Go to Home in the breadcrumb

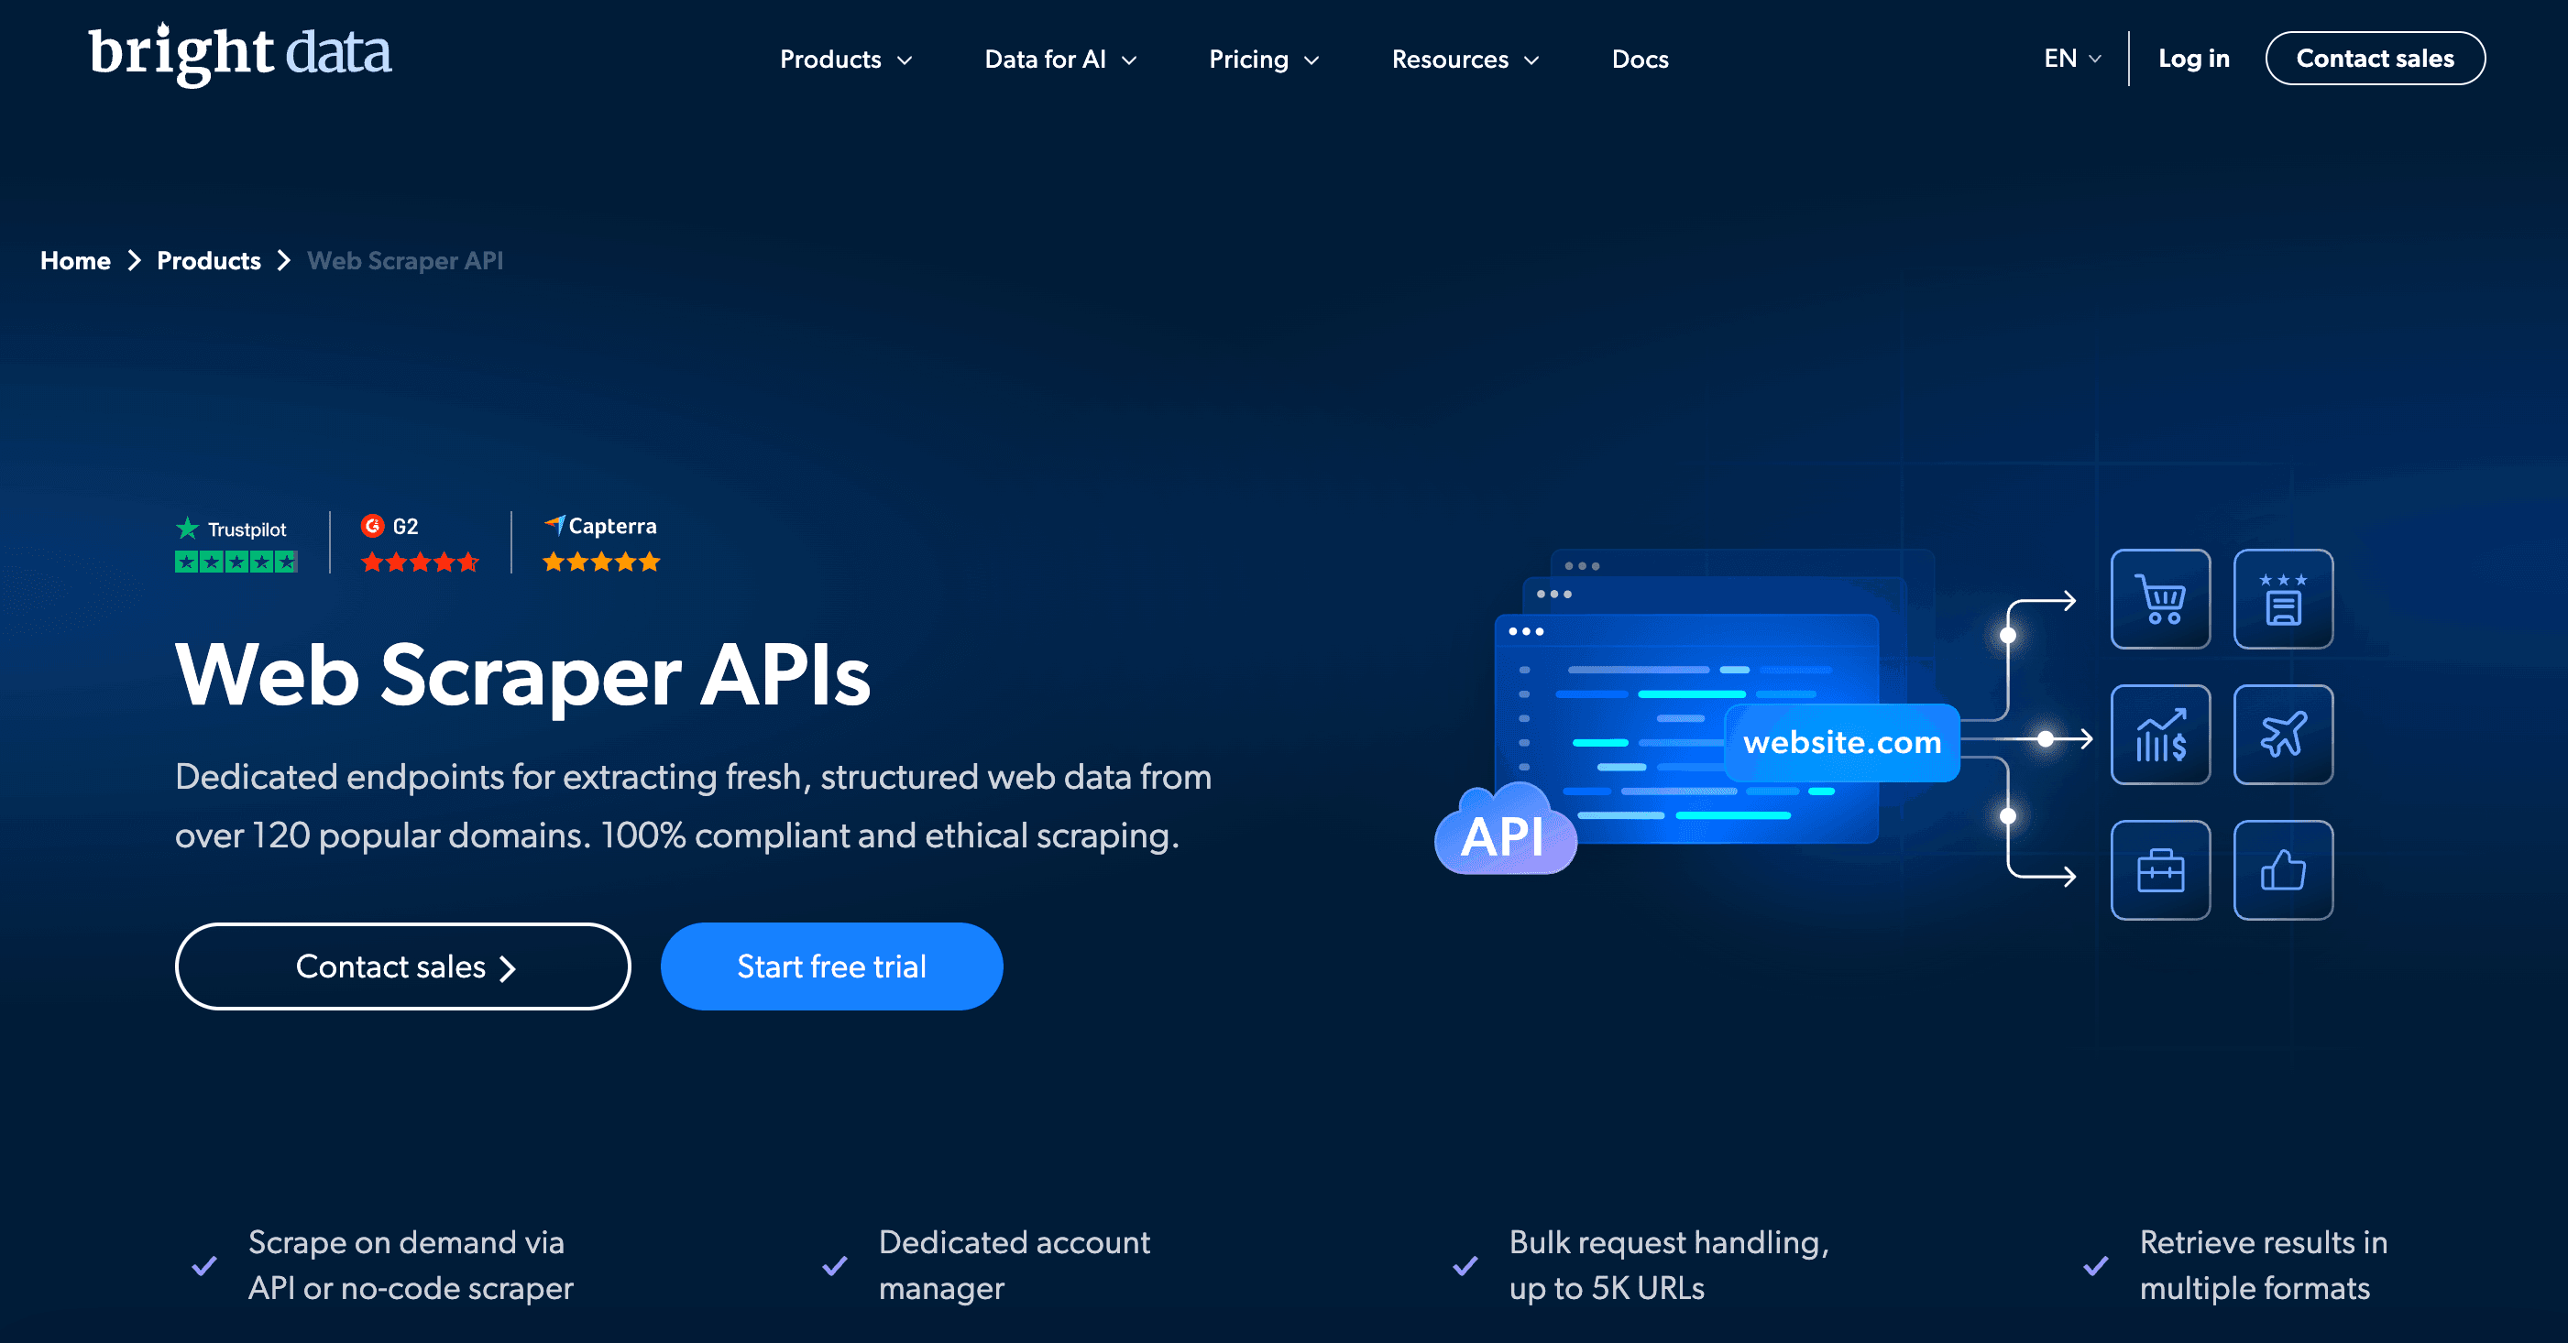click(x=75, y=261)
